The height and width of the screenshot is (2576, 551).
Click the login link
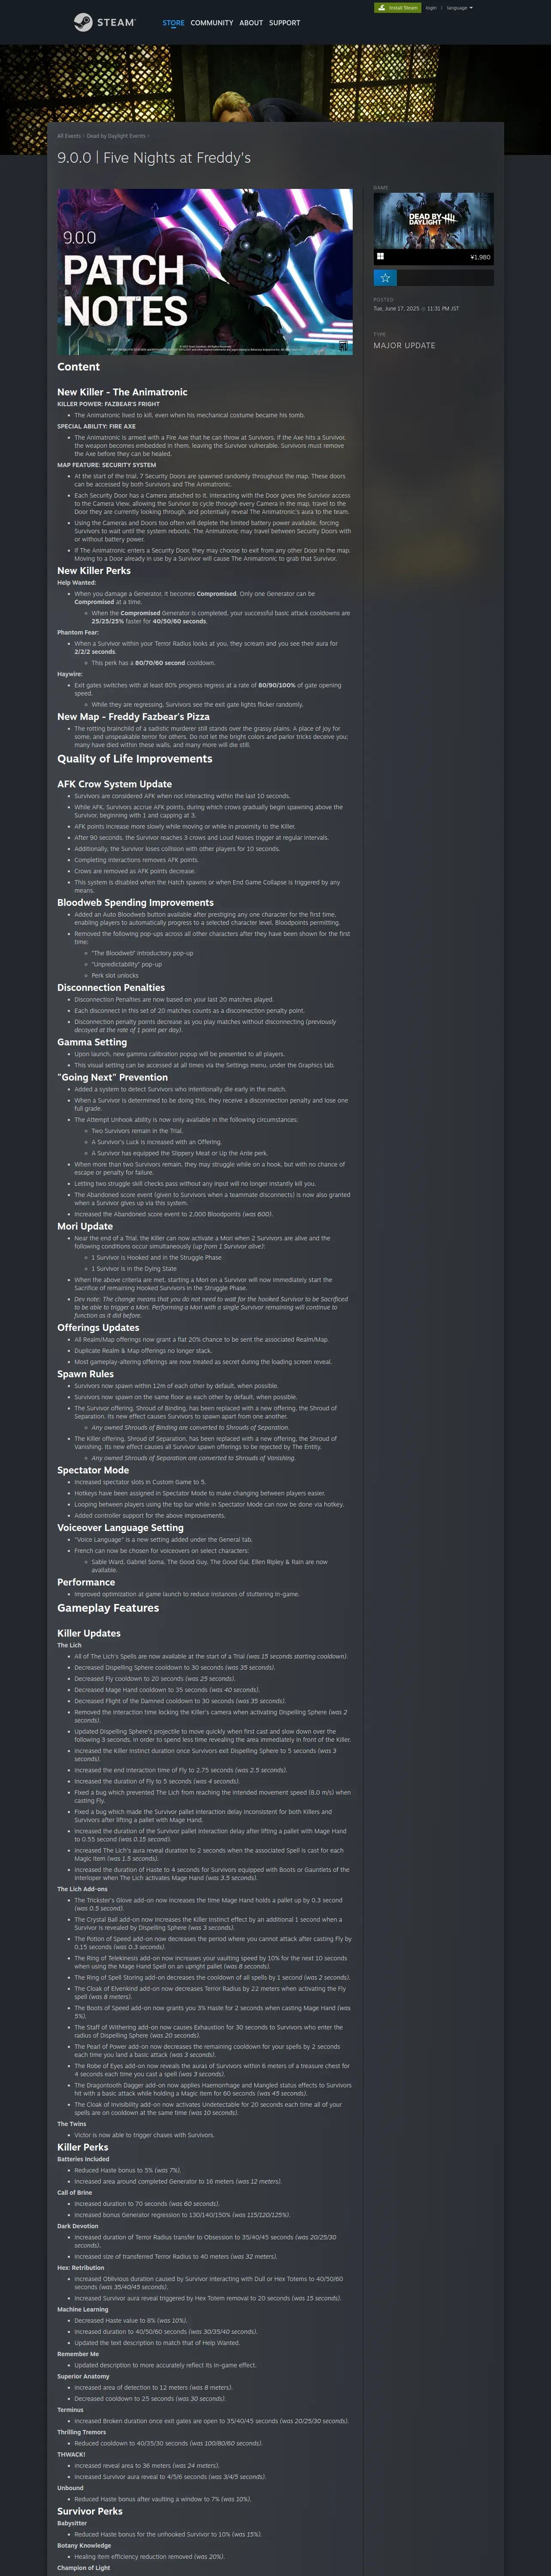(x=431, y=8)
